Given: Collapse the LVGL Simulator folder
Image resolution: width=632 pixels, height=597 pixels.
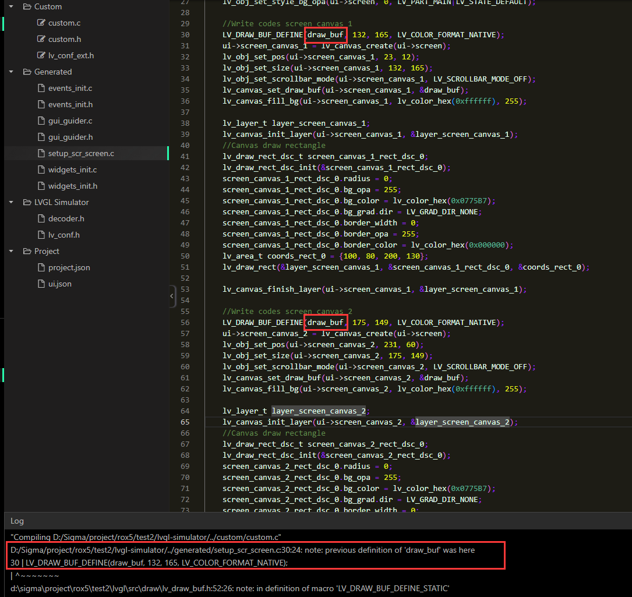Looking at the screenshot, I should click(10, 202).
